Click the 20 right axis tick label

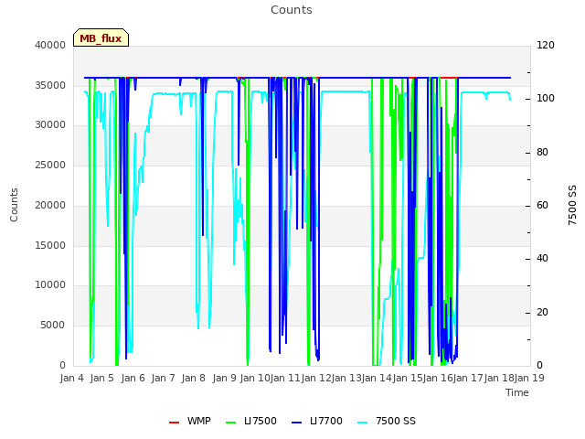pos(542,312)
